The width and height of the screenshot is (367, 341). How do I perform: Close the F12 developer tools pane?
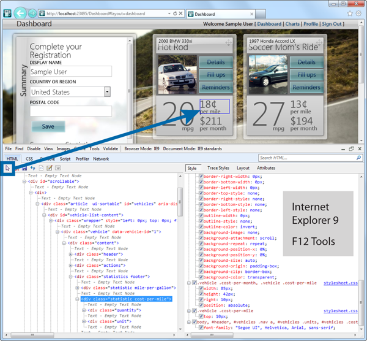click(x=360, y=149)
